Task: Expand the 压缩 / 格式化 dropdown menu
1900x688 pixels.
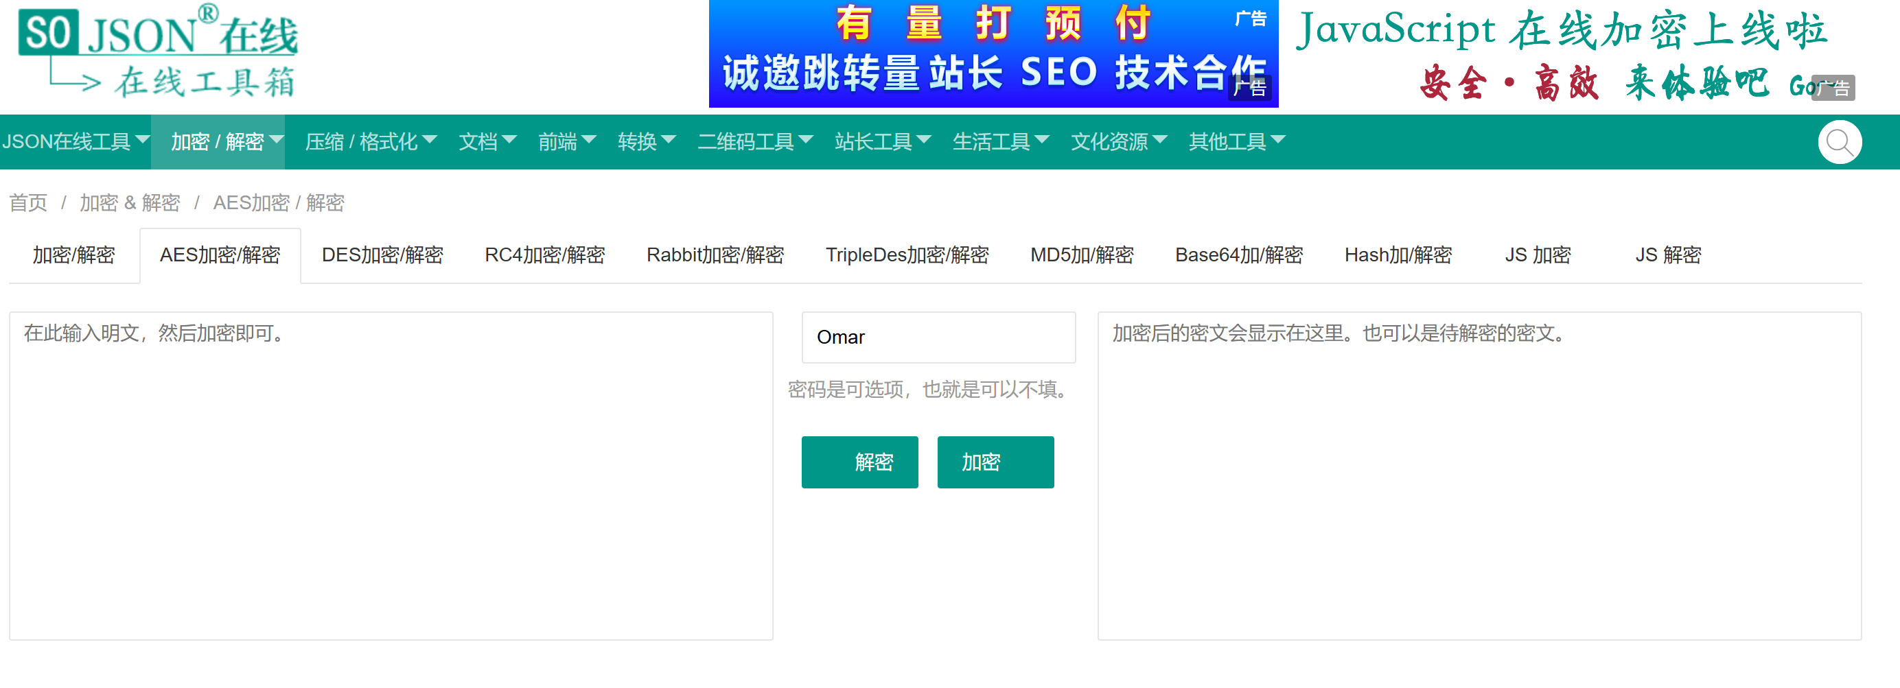Action: pyautogui.click(x=370, y=141)
